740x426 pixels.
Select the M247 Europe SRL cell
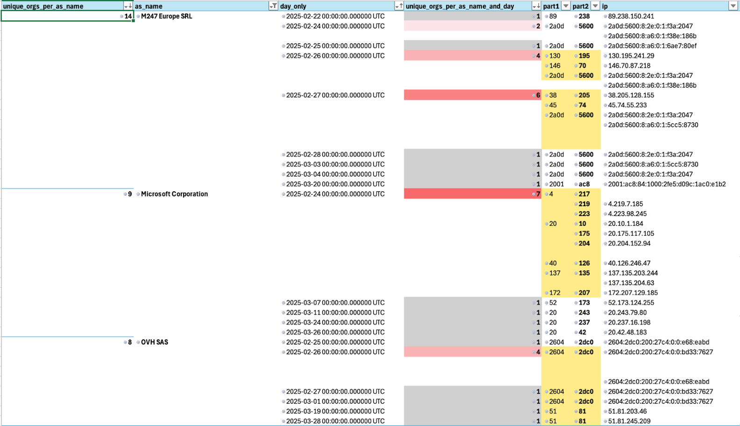point(206,16)
